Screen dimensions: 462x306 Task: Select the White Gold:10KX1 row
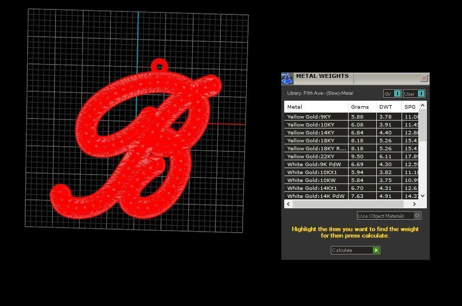click(x=351, y=172)
